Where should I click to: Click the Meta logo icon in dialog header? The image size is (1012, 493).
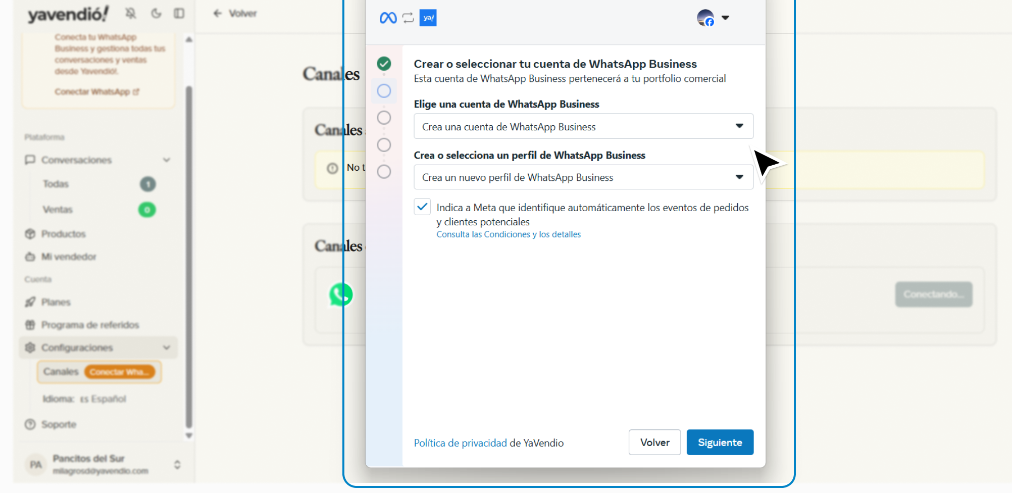[388, 18]
